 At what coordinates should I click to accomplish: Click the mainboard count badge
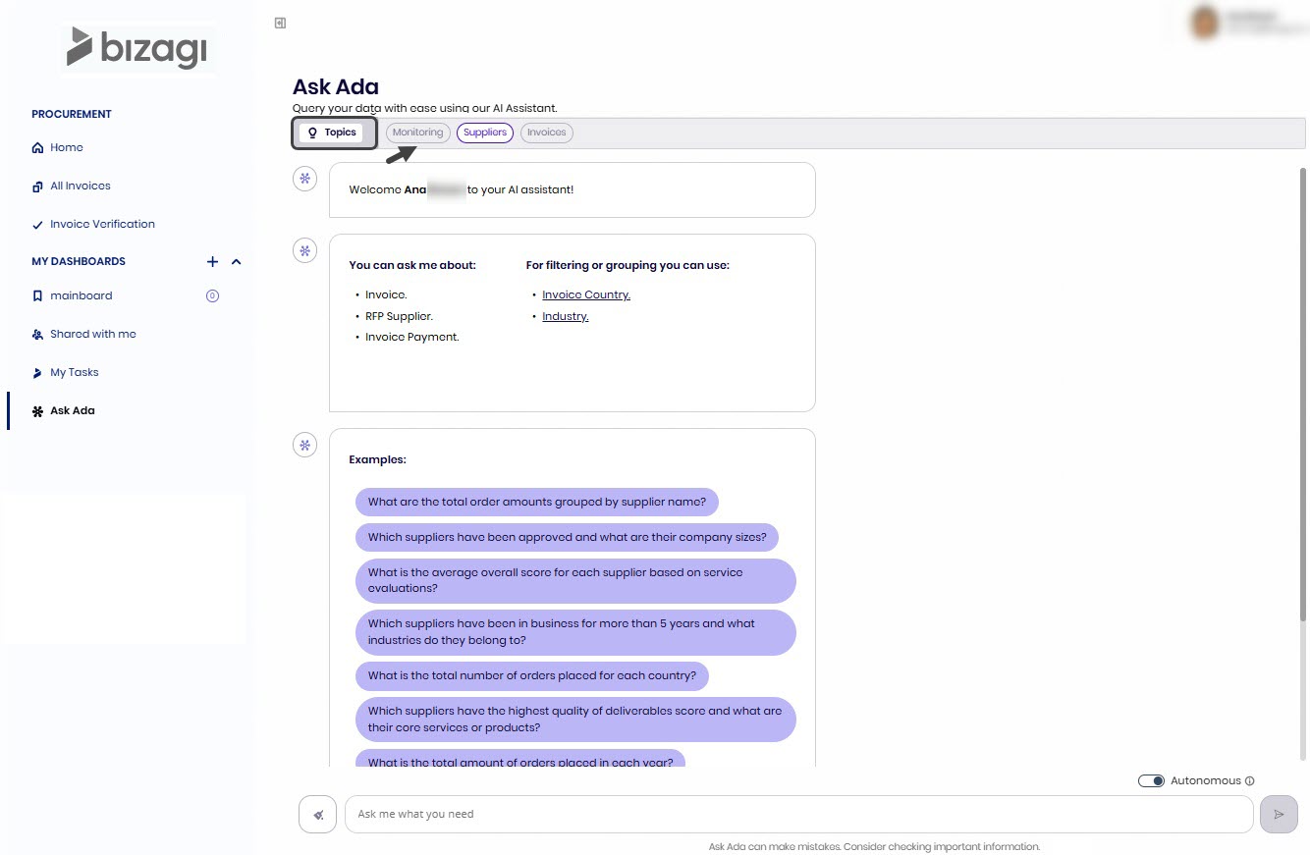coord(212,295)
